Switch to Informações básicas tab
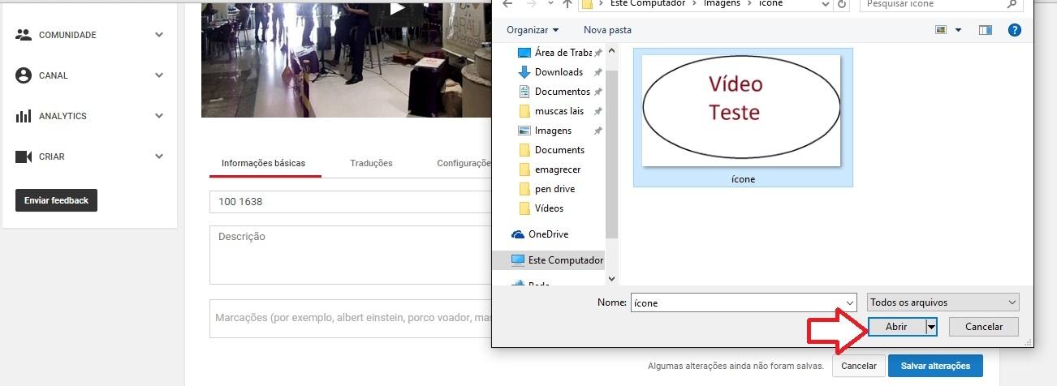 (x=264, y=163)
